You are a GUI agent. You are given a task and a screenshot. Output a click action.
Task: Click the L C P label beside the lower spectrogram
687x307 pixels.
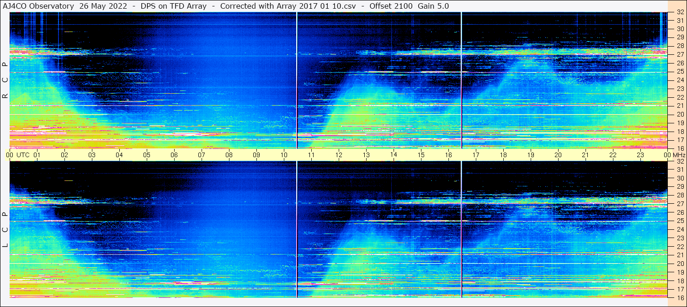5,230
